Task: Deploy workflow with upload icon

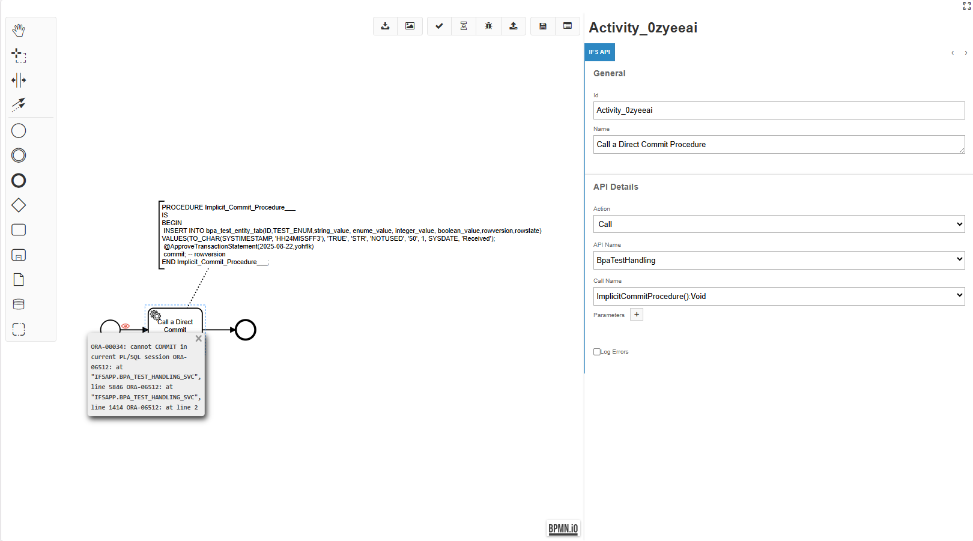Action: 514,26
